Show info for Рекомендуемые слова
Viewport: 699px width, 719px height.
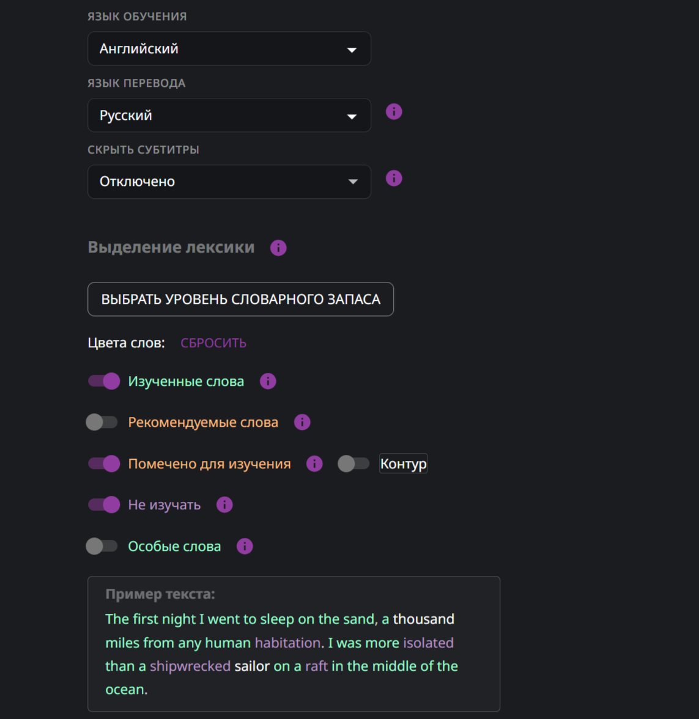pos(302,422)
